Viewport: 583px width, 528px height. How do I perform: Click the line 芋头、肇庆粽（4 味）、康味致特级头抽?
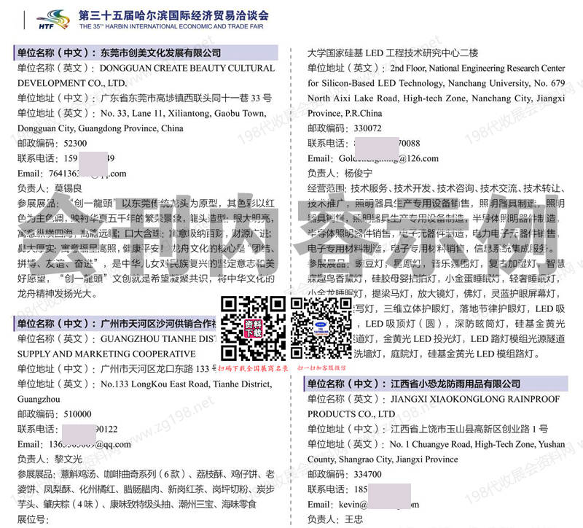pyautogui.click(x=137, y=505)
